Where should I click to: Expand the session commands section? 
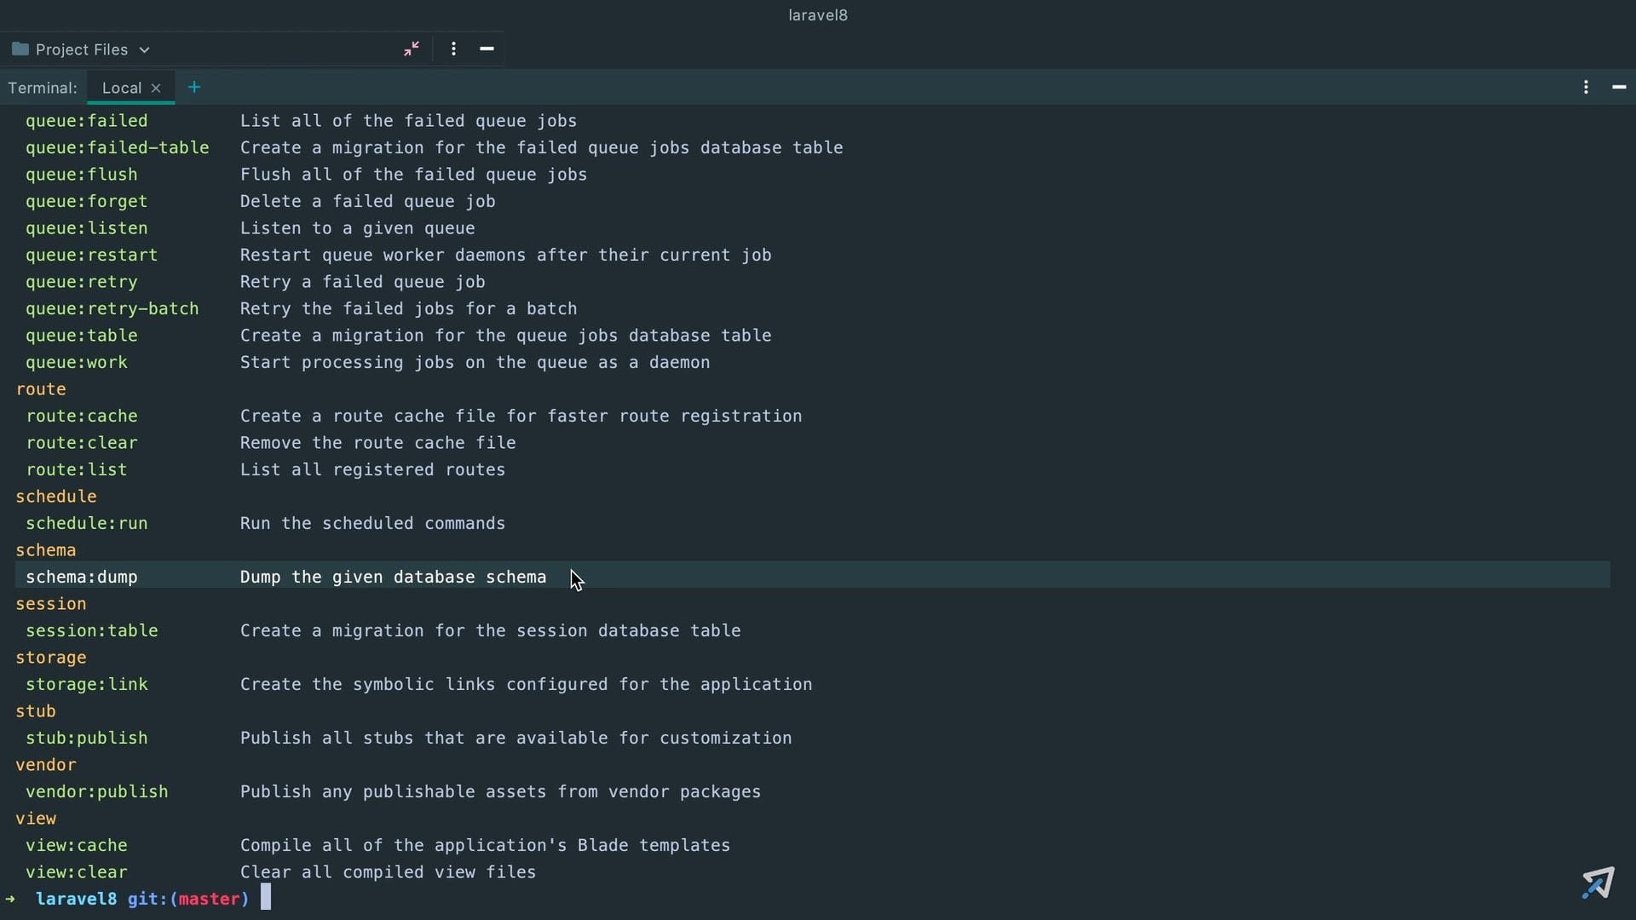click(x=50, y=603)
